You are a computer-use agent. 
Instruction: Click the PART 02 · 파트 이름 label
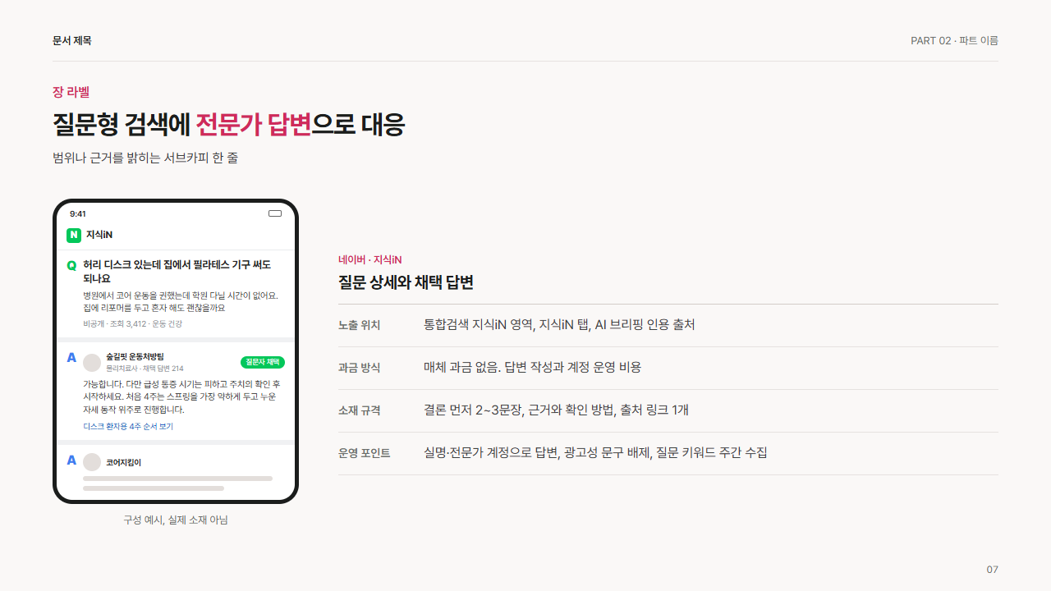954,40
